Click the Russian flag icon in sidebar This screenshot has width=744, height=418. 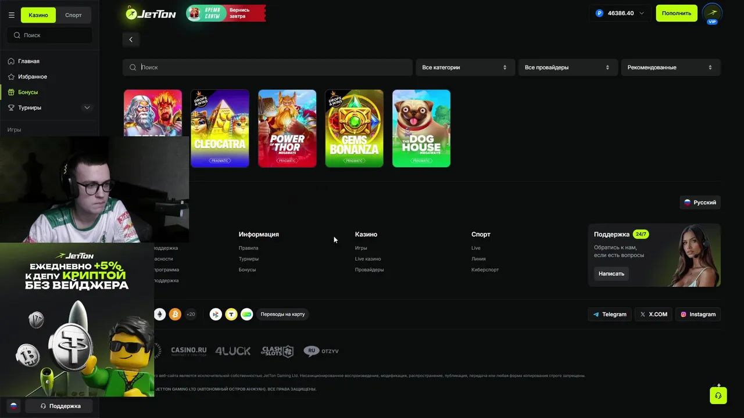(x=13, y=406)
